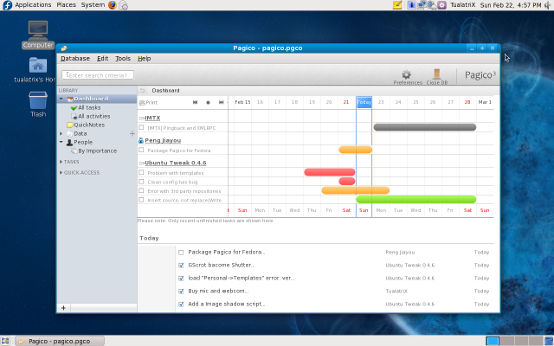
Task: Click the Data icon in library
Action: pyautogui.click(x=70, y=134)
